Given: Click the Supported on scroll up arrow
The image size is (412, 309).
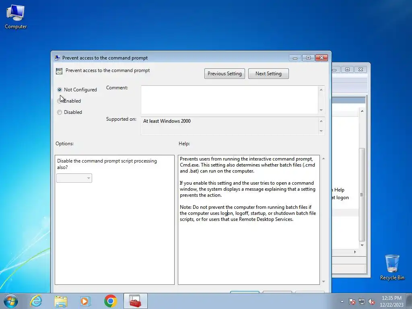Looking at the screenshot, I should pyautogui.click(x=321, y=121).
